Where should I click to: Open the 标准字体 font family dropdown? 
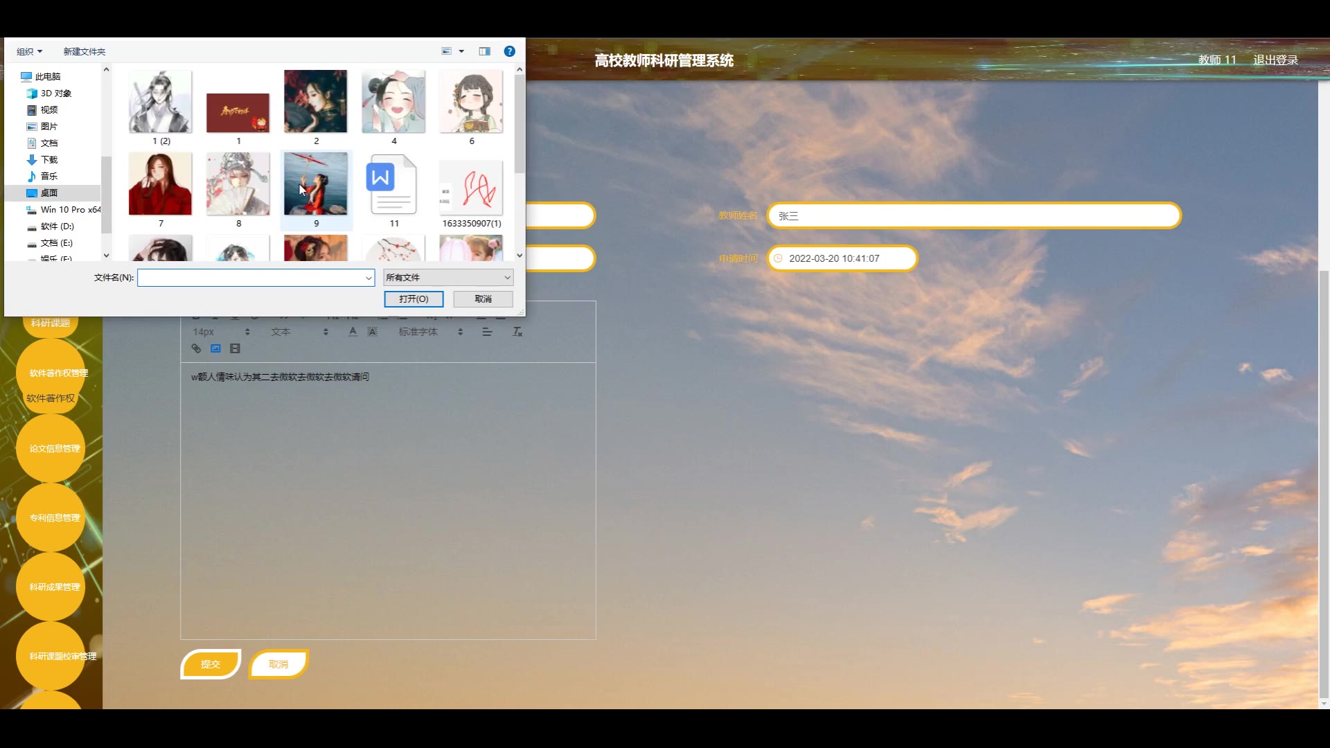(x=430, y=332)
